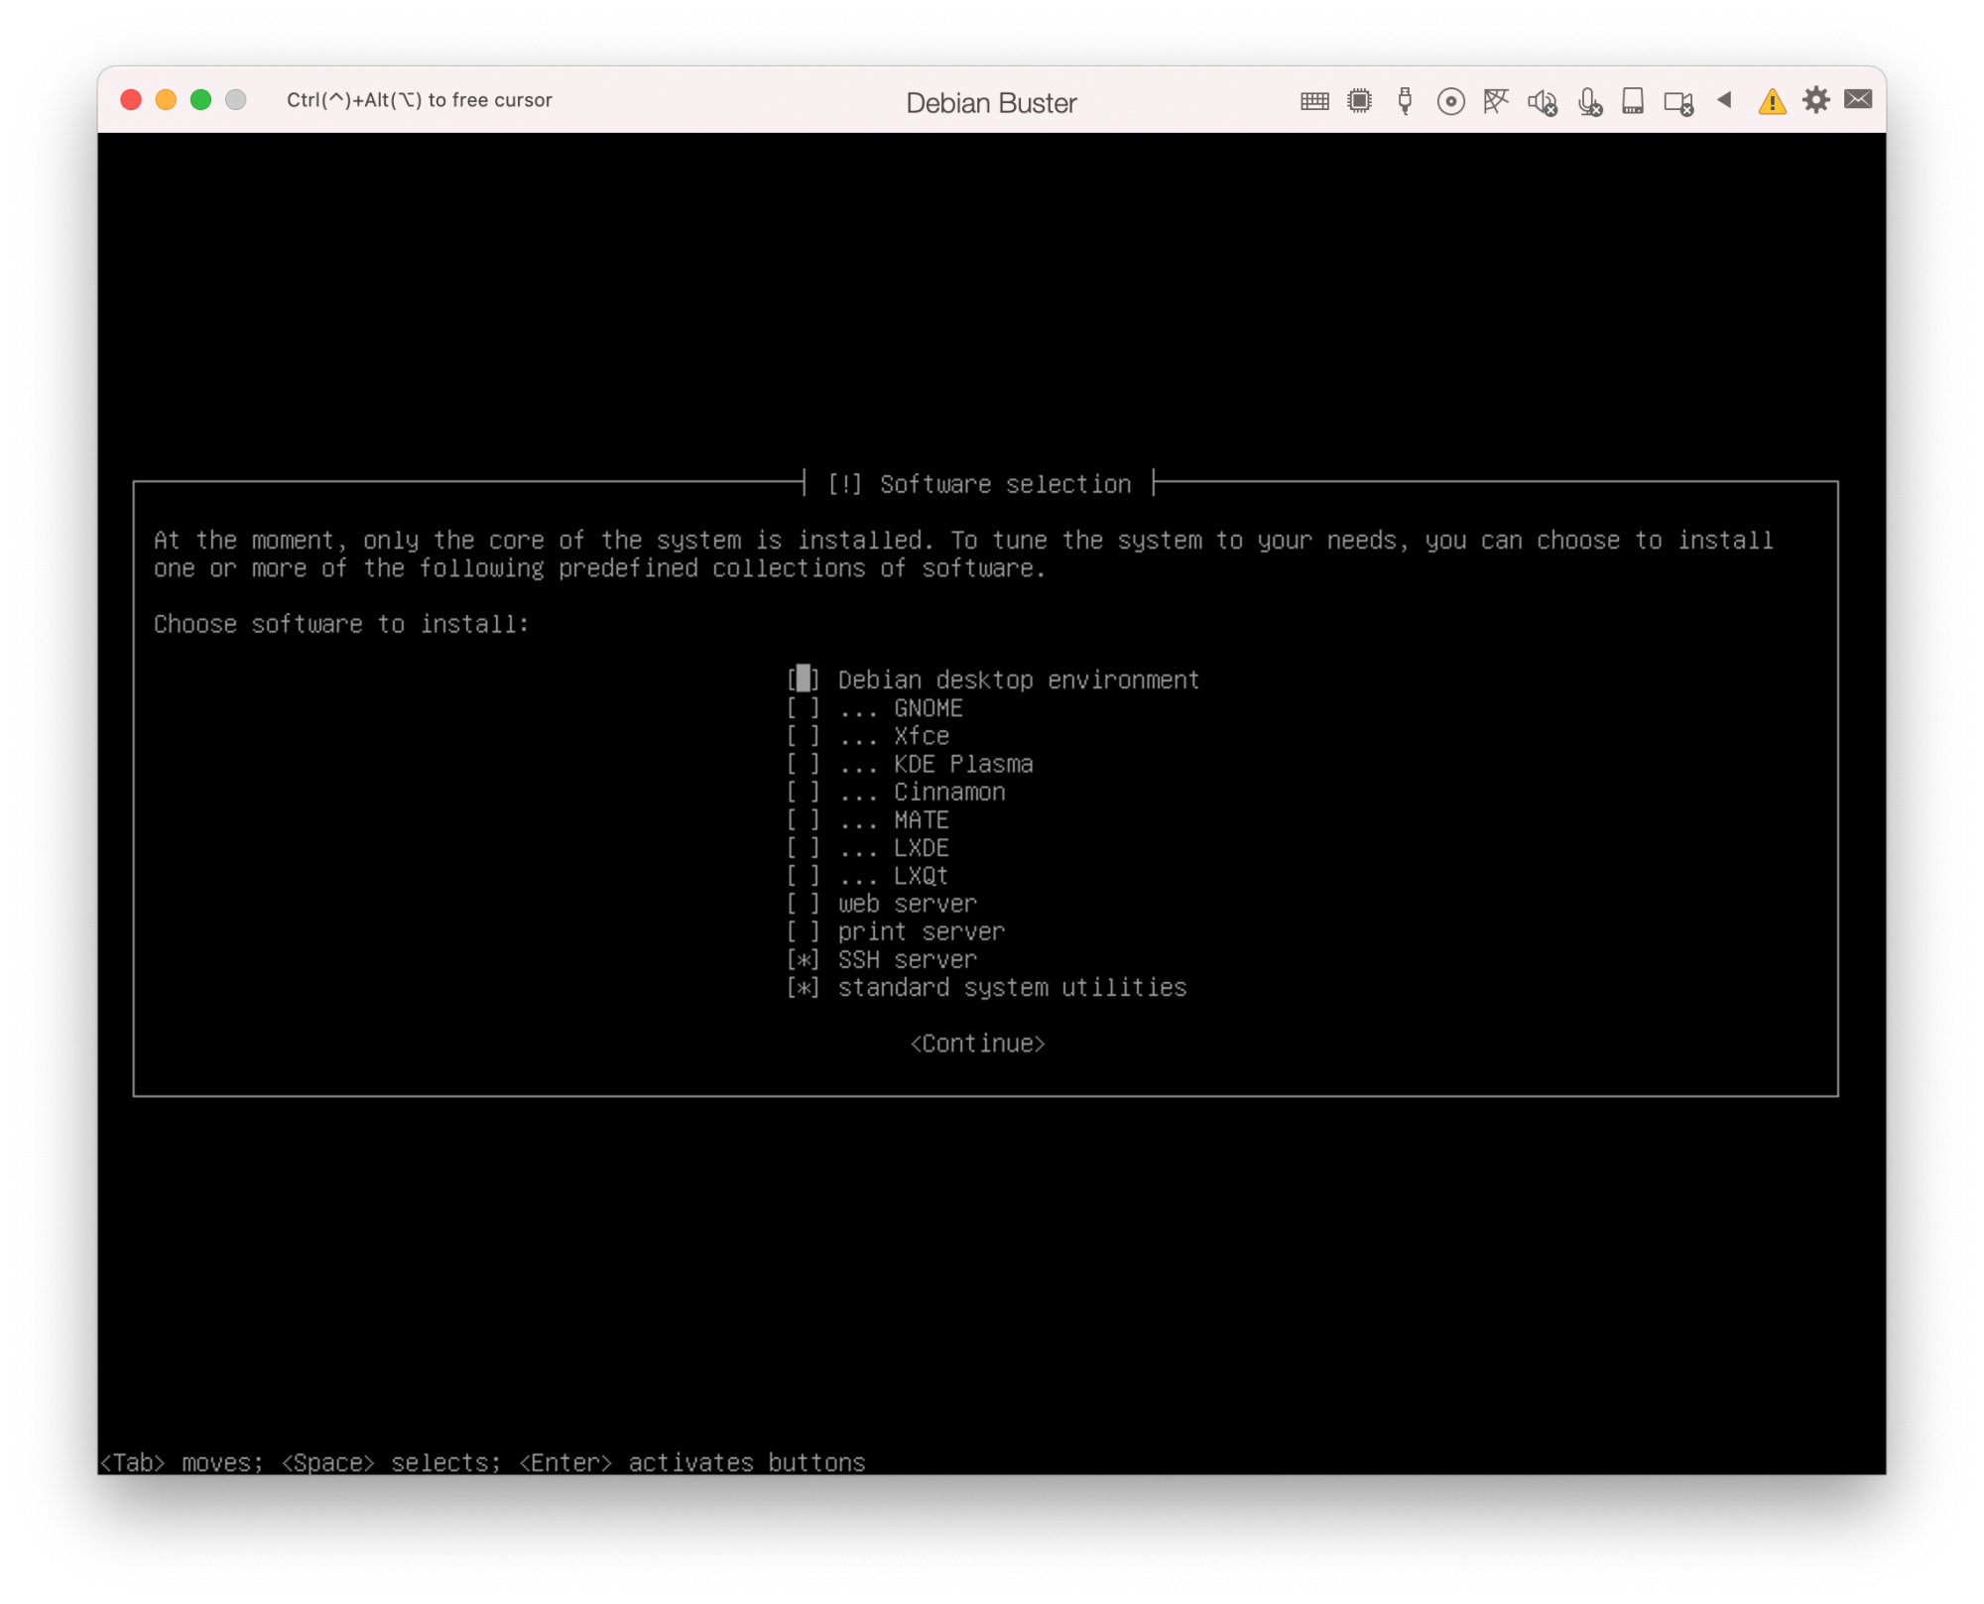Click the keyboard icon in toolbar
Screen dimensions: 1984x1604
(1314, 101)
